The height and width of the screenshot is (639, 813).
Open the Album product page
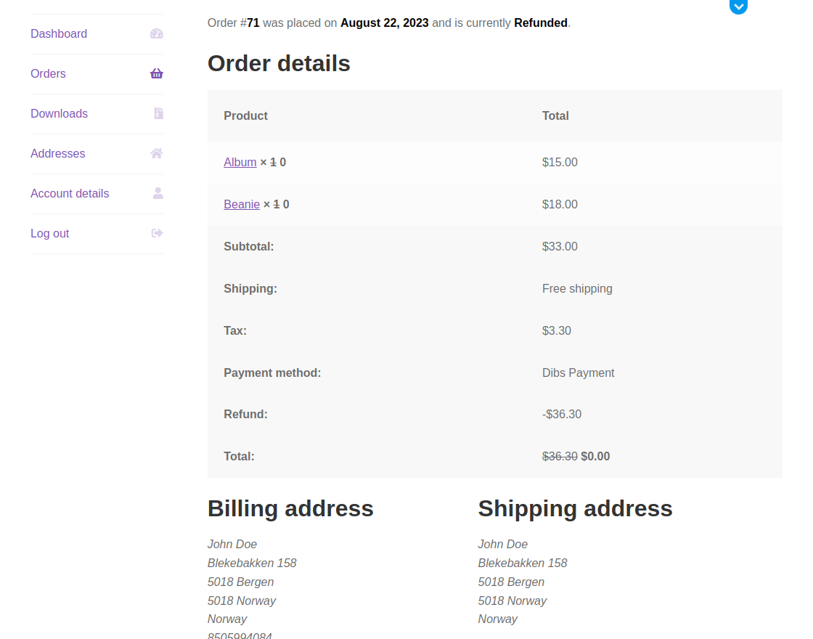click(x=240, y=162)
